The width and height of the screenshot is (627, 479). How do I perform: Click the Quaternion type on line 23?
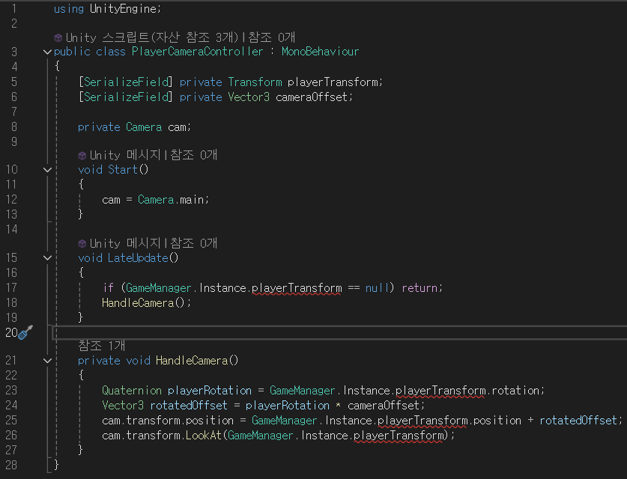click(x=132, y=390)
